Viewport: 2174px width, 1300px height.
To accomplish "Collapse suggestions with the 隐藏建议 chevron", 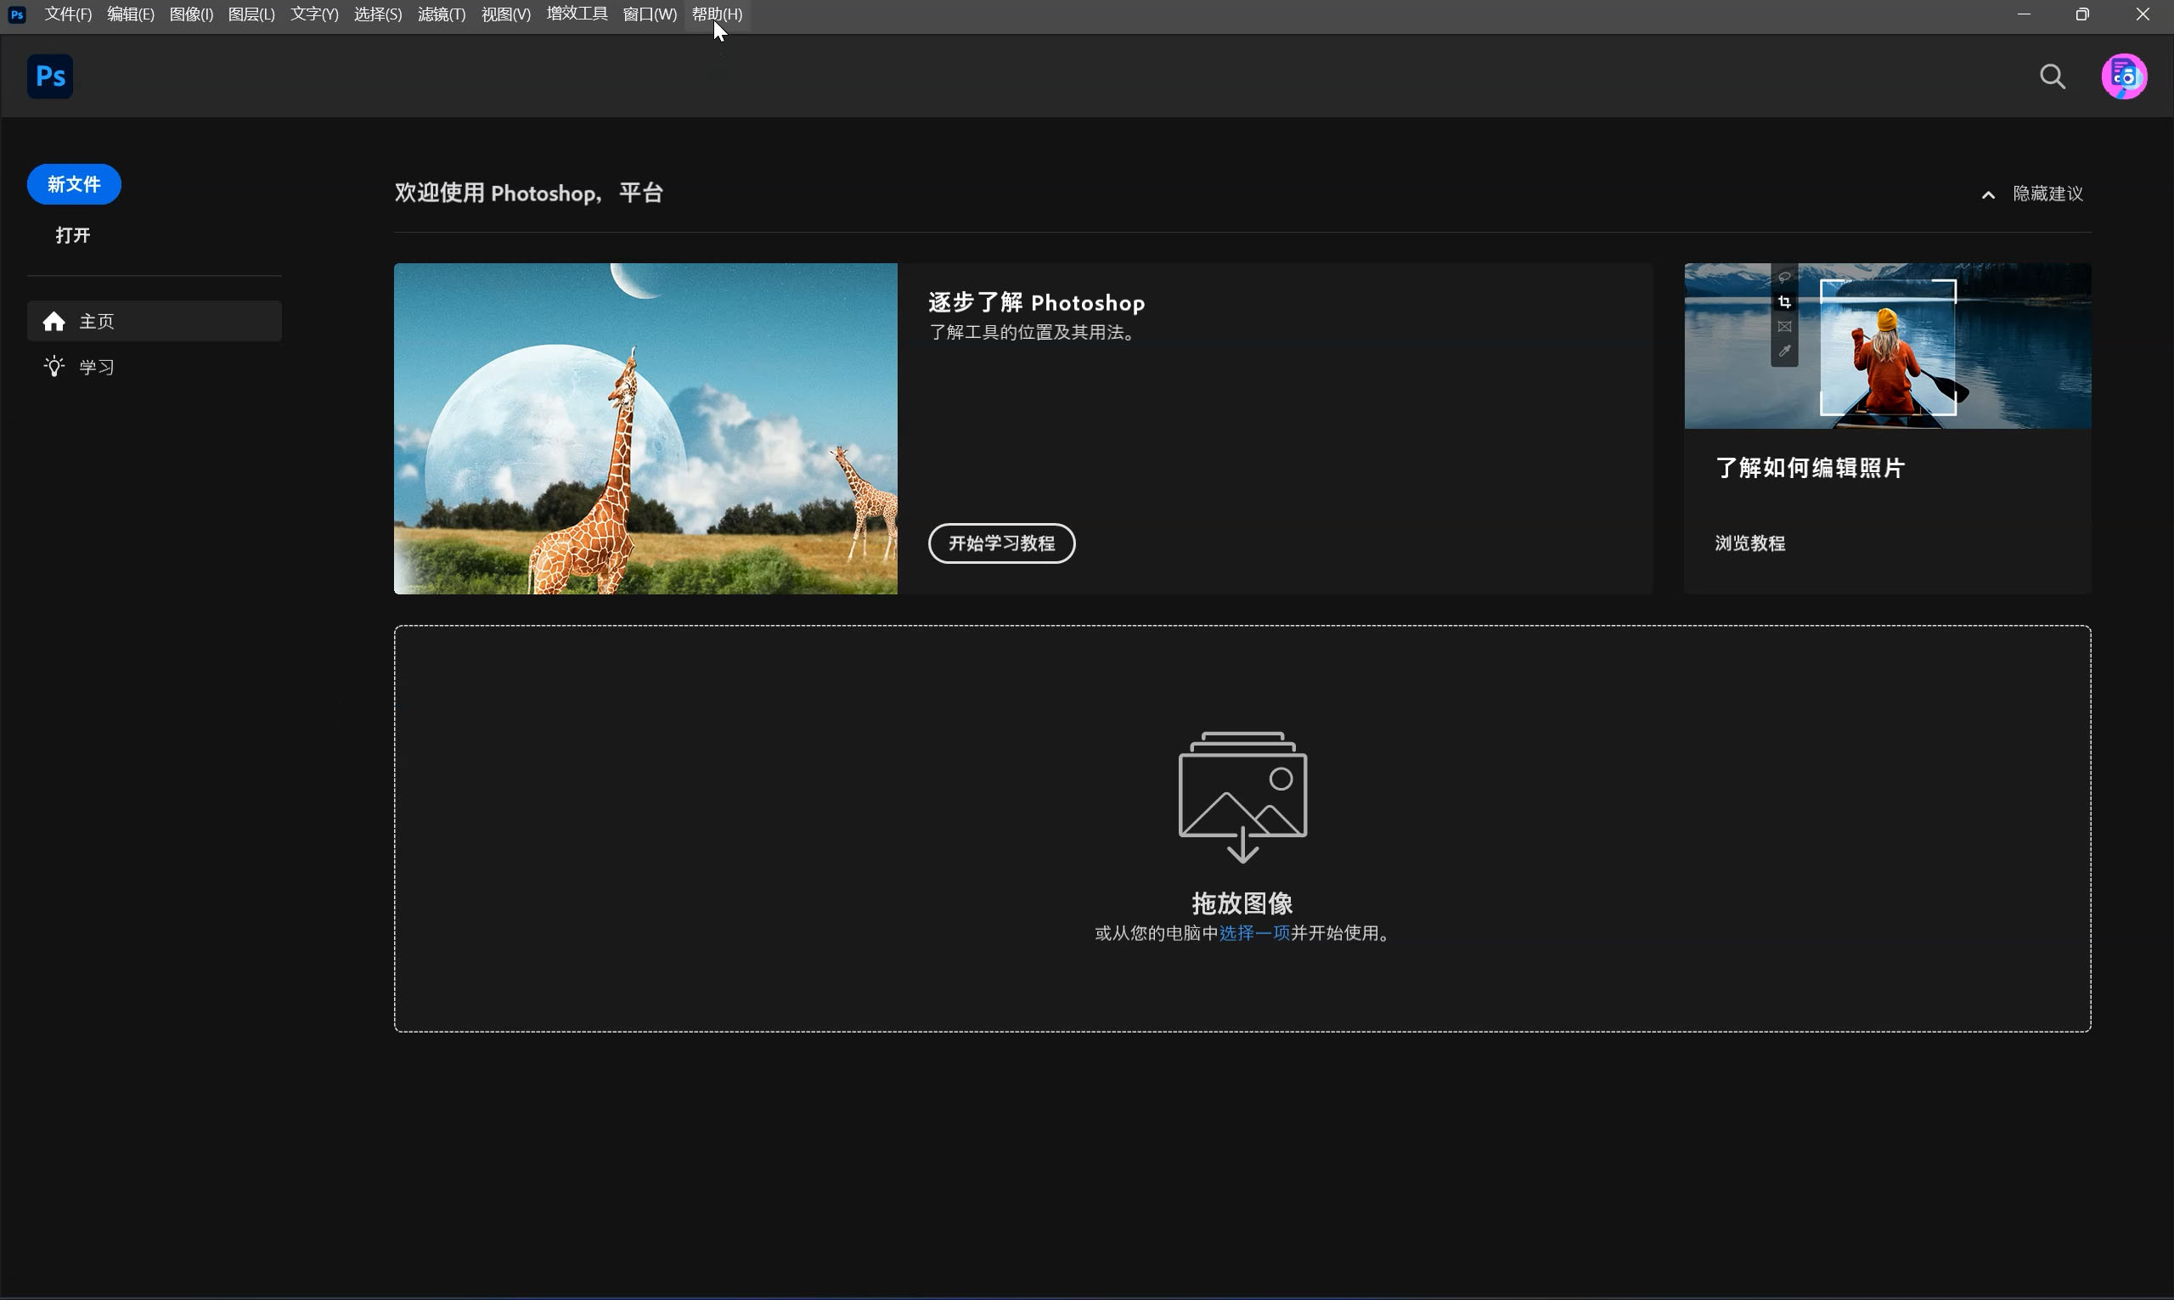I will [1988, 194].
